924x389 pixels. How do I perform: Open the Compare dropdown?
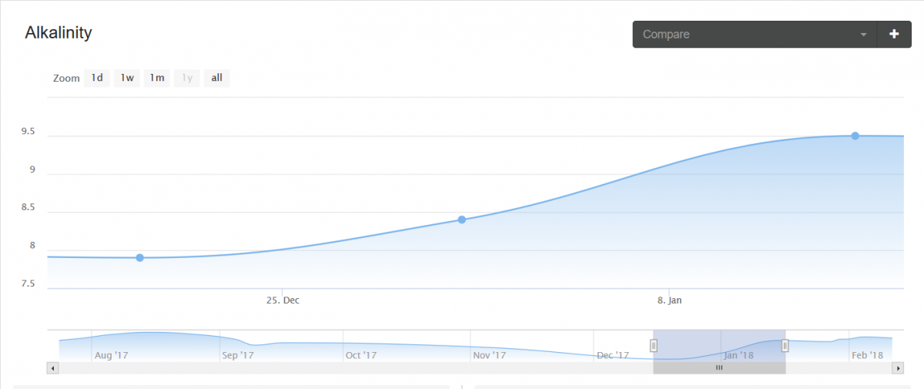pos(755,34)
